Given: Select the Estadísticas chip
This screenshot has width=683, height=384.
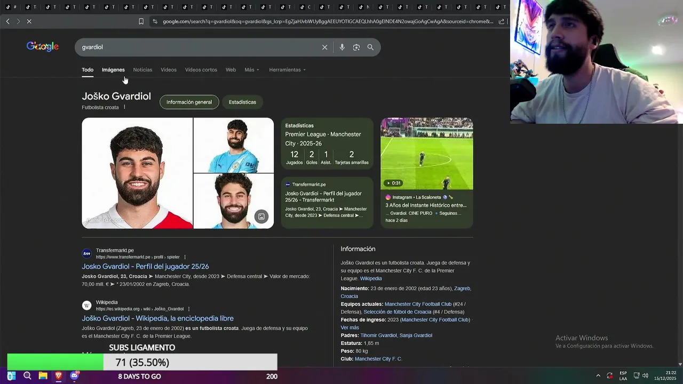Looking at the screenshot, I should [x=242, y=102].
